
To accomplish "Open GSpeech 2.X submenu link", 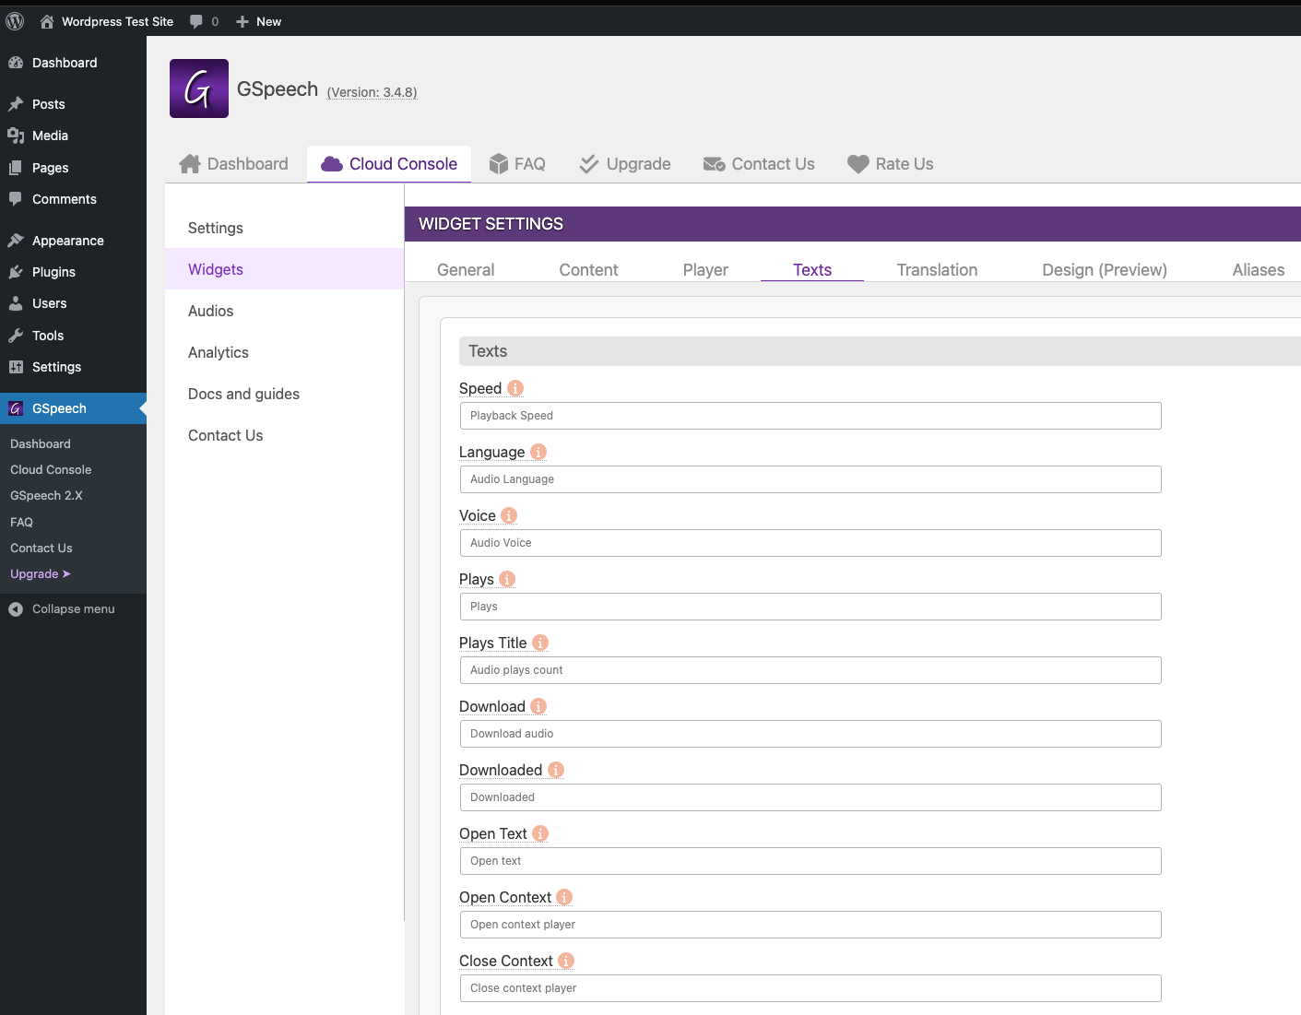I will (x=46, y=495).
